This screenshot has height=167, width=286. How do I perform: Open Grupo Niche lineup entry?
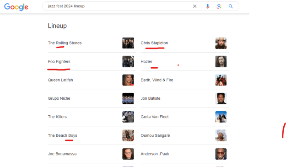coord(92,98)
